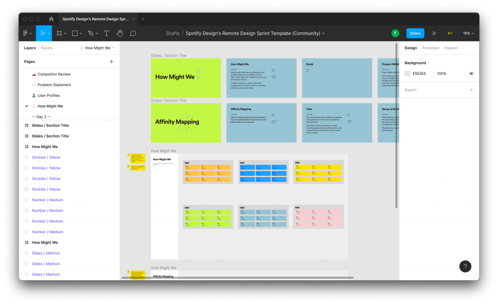Screen dimensions: 498x305
Task: Open the 16% zoom dropdown
Action: point(468,34)
